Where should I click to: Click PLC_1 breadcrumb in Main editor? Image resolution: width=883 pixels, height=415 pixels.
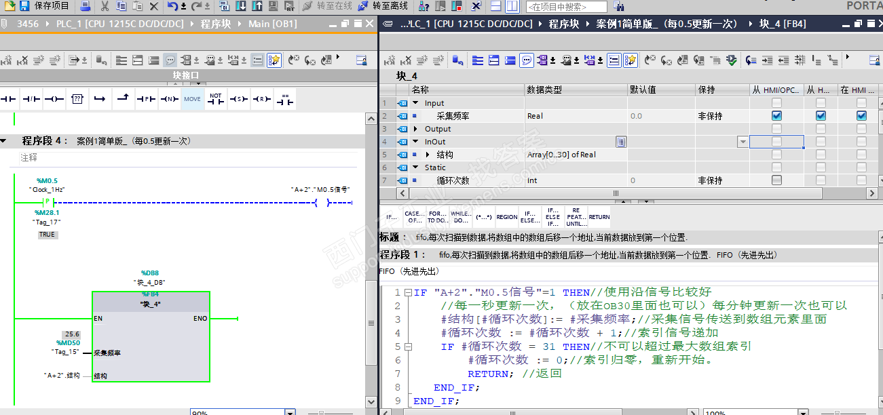[120, 24]
